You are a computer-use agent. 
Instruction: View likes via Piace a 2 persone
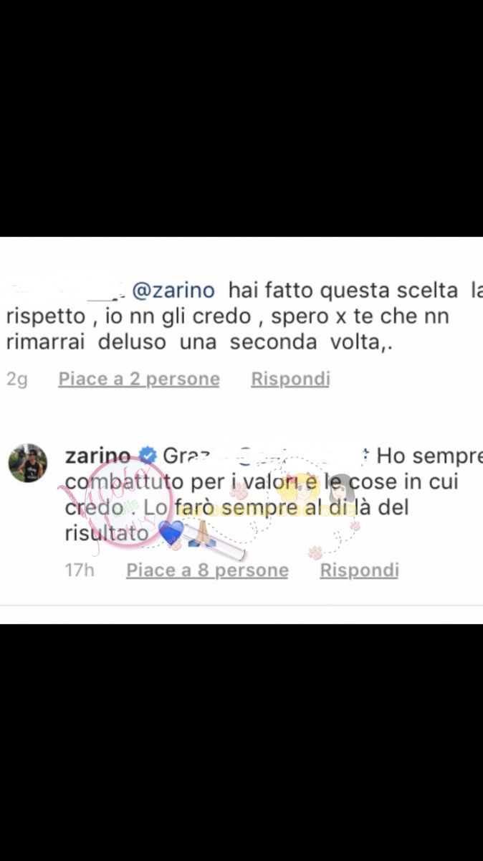tap(139, 379)
